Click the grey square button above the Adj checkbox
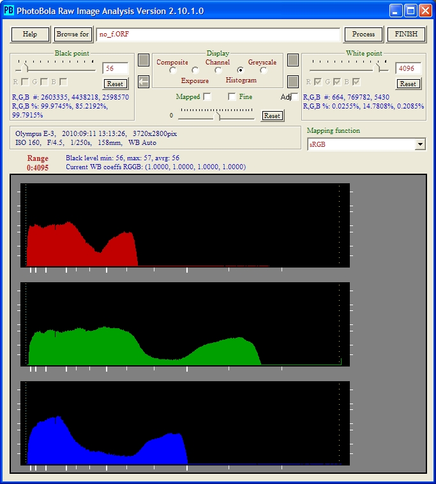 [x=293, y=82]
